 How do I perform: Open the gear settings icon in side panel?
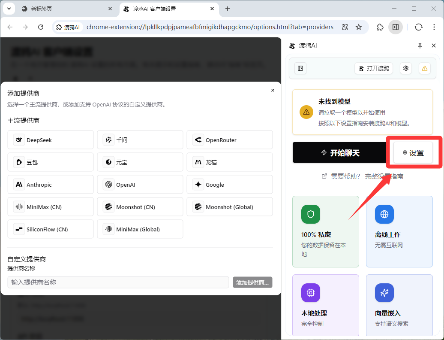[406, 68]
